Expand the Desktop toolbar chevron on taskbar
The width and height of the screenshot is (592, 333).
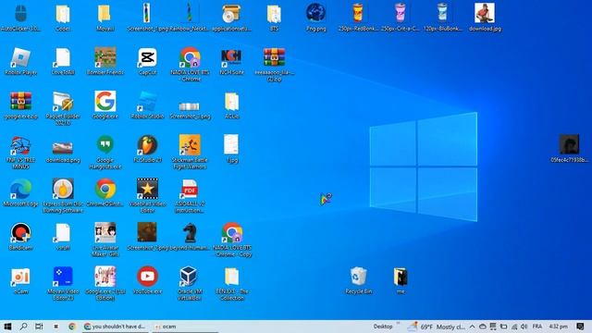pyautogui.click(x=398, y=324)
